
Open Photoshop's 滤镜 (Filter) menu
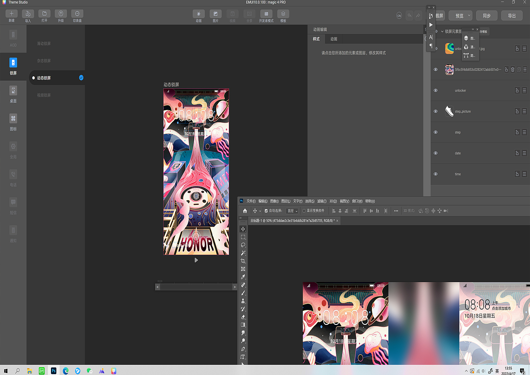pyautogui.click(x=321, y=201)
